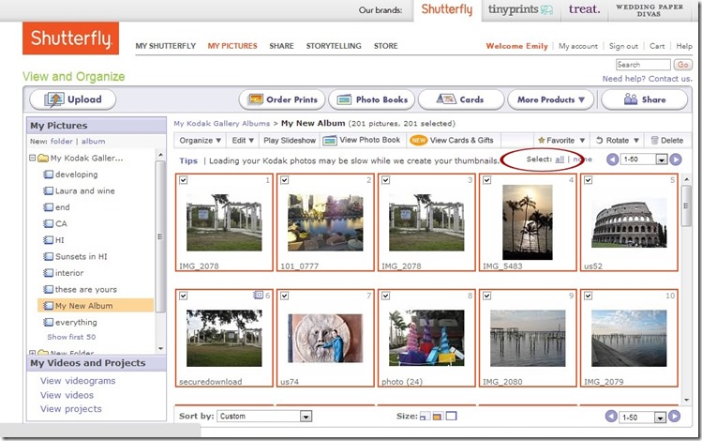Viewport: 702px width, 441px height.
Task: Toggle the checkbox on photo us52
Action: [x=588, y=180]
